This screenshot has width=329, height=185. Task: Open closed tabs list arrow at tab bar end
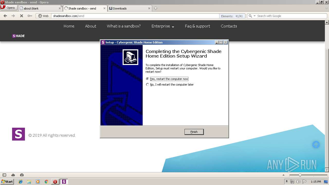click(x=326, y=8)
